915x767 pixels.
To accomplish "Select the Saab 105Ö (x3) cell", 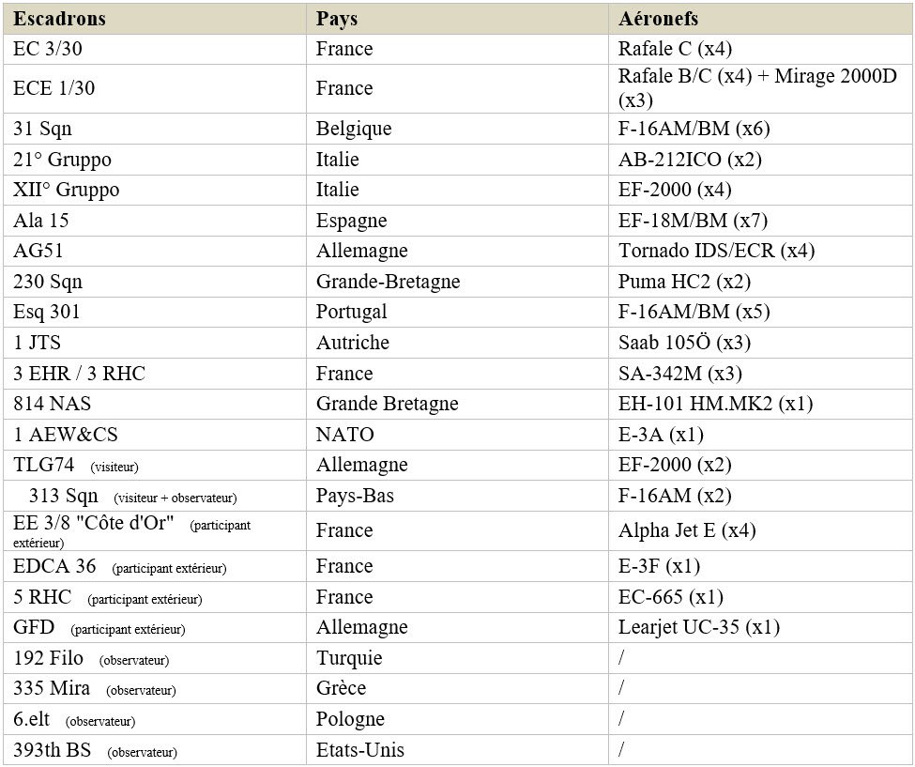I will 760,343.
